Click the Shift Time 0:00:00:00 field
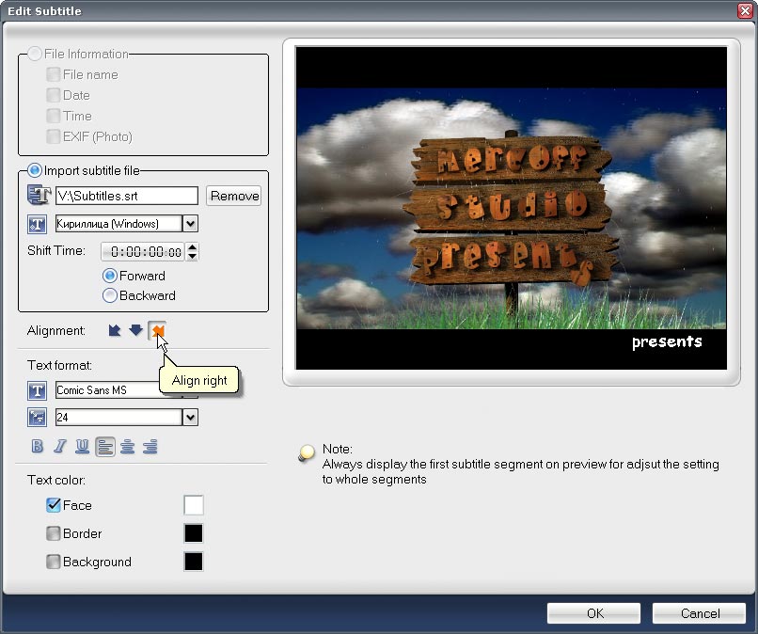This screenshot has width=758, height=634. pyautogui.click(x=143, y=251)
